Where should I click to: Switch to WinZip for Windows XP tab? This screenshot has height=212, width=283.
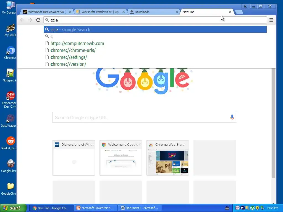point(100,12)
